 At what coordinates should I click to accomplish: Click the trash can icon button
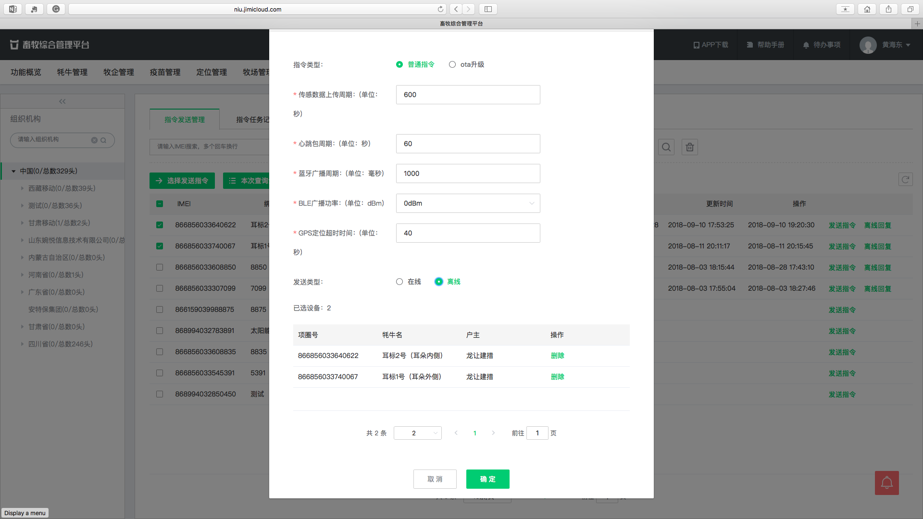coord(689,147)
